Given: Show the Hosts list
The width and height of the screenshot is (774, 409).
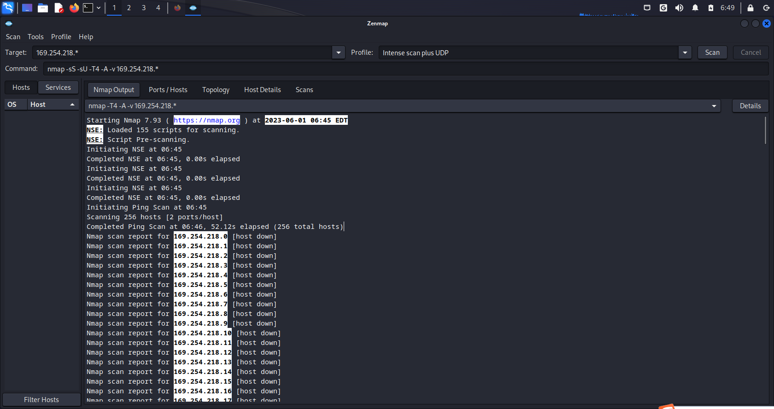Looking at the screenshot, I should 21,88.
